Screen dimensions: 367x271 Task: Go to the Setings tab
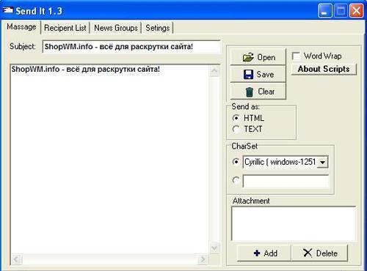coord(158,28)
